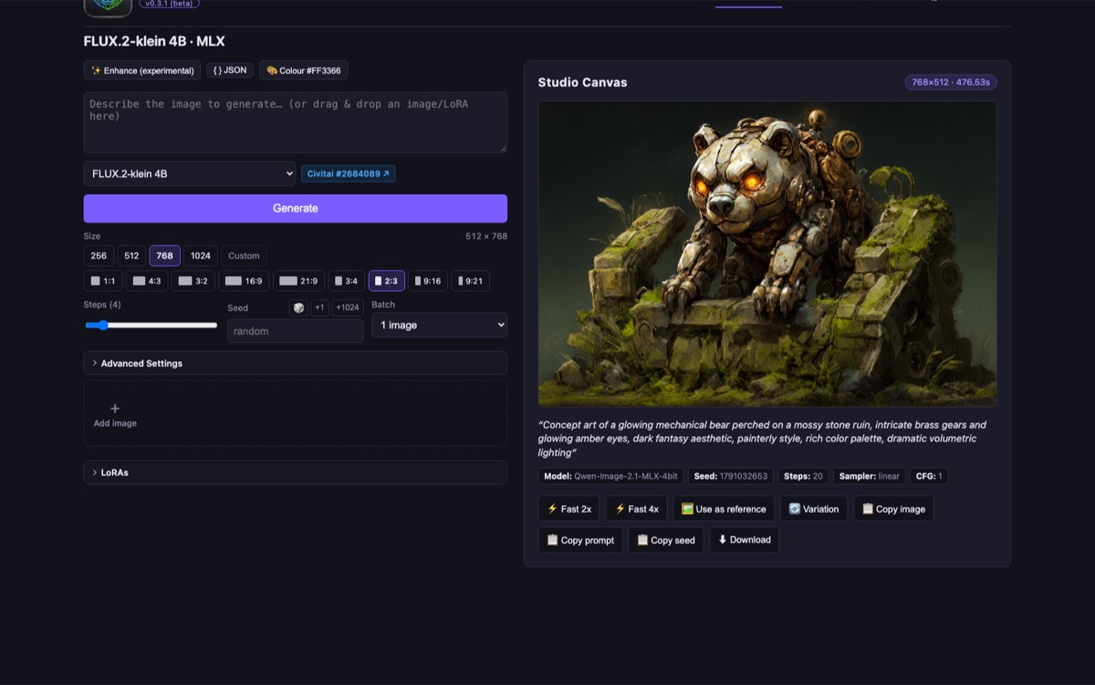The height and width of the screenshot is (685, 1095).
Task: Click the CFG 1 tag
Action: (929, 476)
